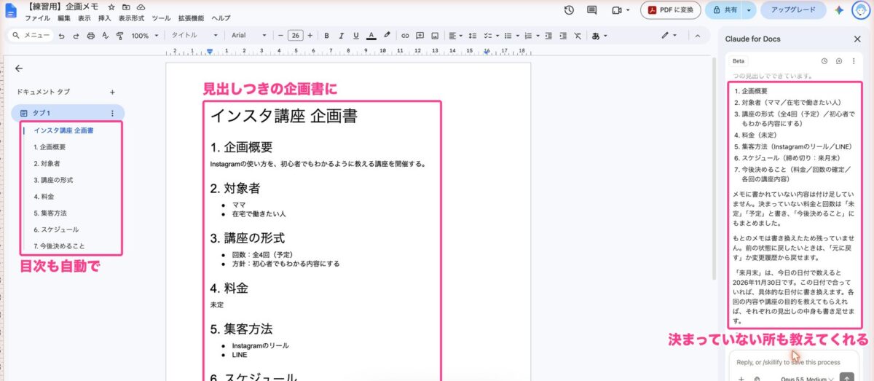Open the text alignment dropdown
874x381 pixels.
click(456, 35)
